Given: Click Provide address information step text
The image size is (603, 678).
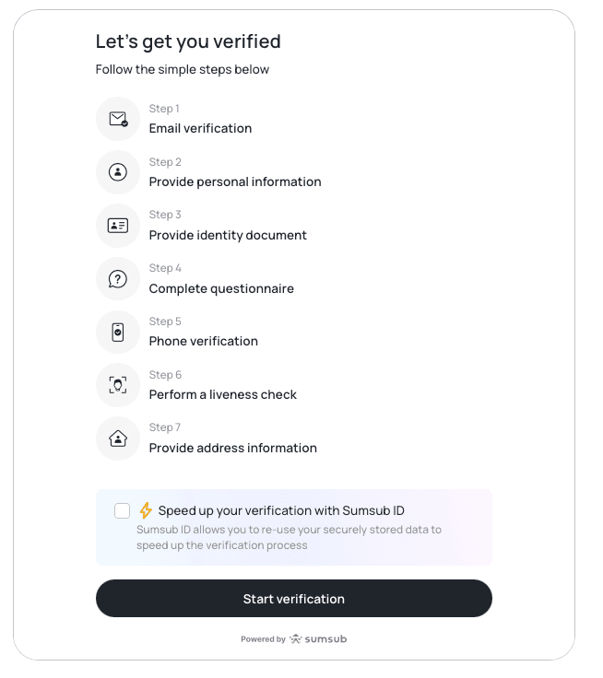Looking at the screenshot, I should click(232, 448).
